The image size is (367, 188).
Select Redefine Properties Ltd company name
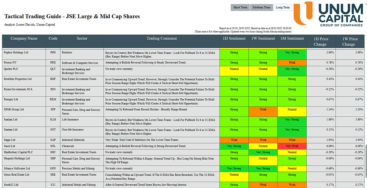click(18, 79)
